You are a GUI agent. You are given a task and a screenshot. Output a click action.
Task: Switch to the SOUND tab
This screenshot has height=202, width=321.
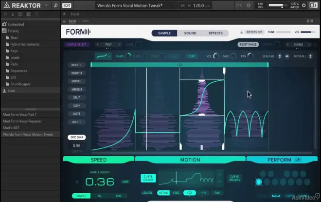[190, 33]
